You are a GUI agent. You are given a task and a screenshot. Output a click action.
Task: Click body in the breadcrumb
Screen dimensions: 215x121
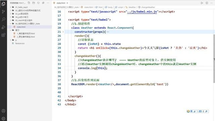pyautogui.click(x=110, y=7)
